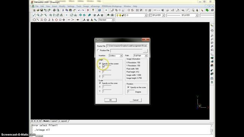Image resolution: width=244 pixels, height=137 pixels.
Task: Open the Tools menu
Action: coord(79,6)
